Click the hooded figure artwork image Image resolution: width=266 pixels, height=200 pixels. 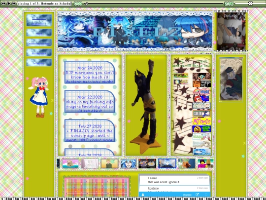[231, 80]
